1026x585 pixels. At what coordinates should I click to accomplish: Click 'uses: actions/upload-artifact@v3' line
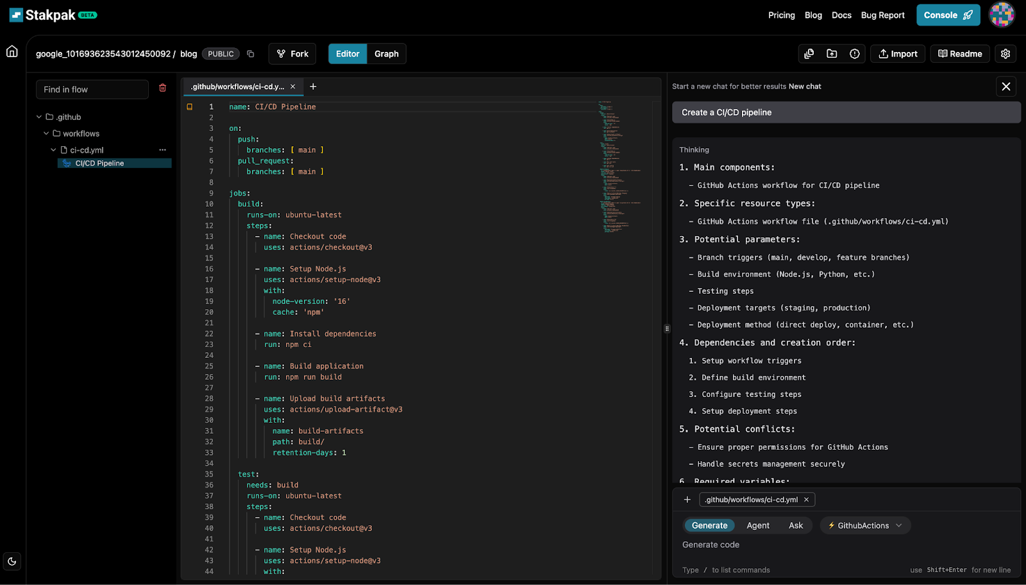(x=333, y=409)
